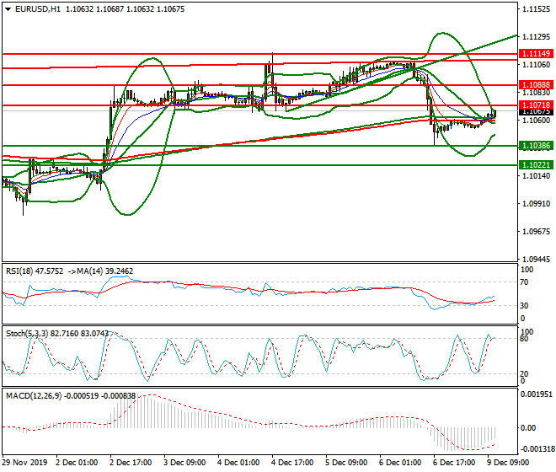Select the green 1.10221 price level label
This screenshot has width=556, height=472.
pyautogui.click(x=536, y=164)
